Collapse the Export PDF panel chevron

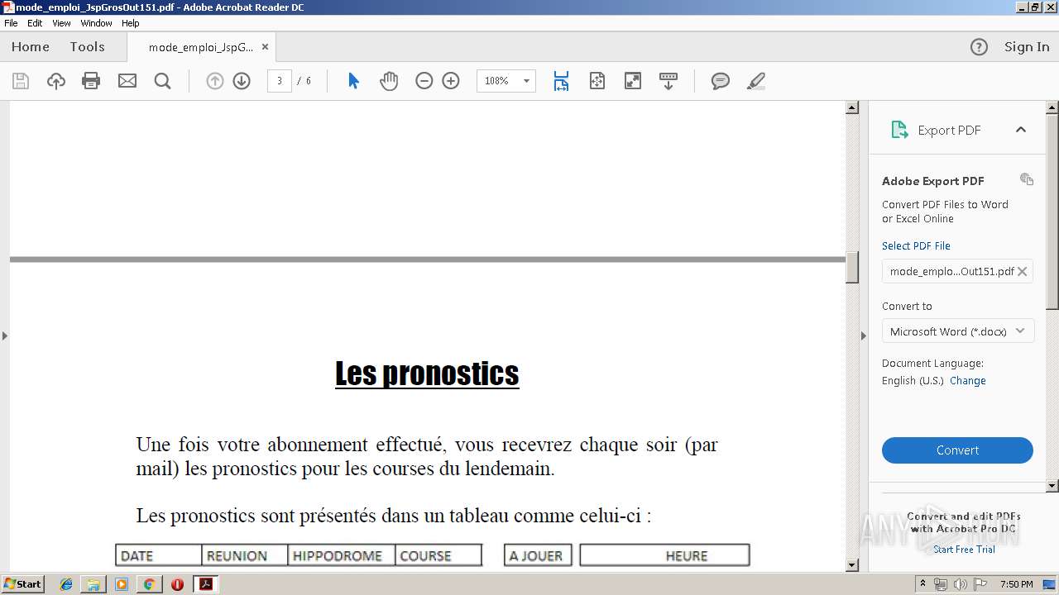[x=1021, y=130]
